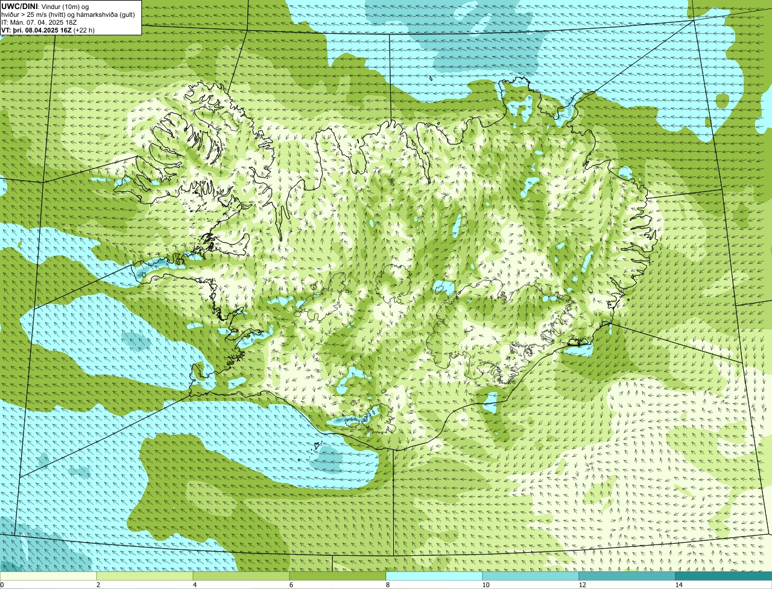Click the '6' tick label on the color scale
This screenshot has width=772, height=589.
(x=291, y=585)
